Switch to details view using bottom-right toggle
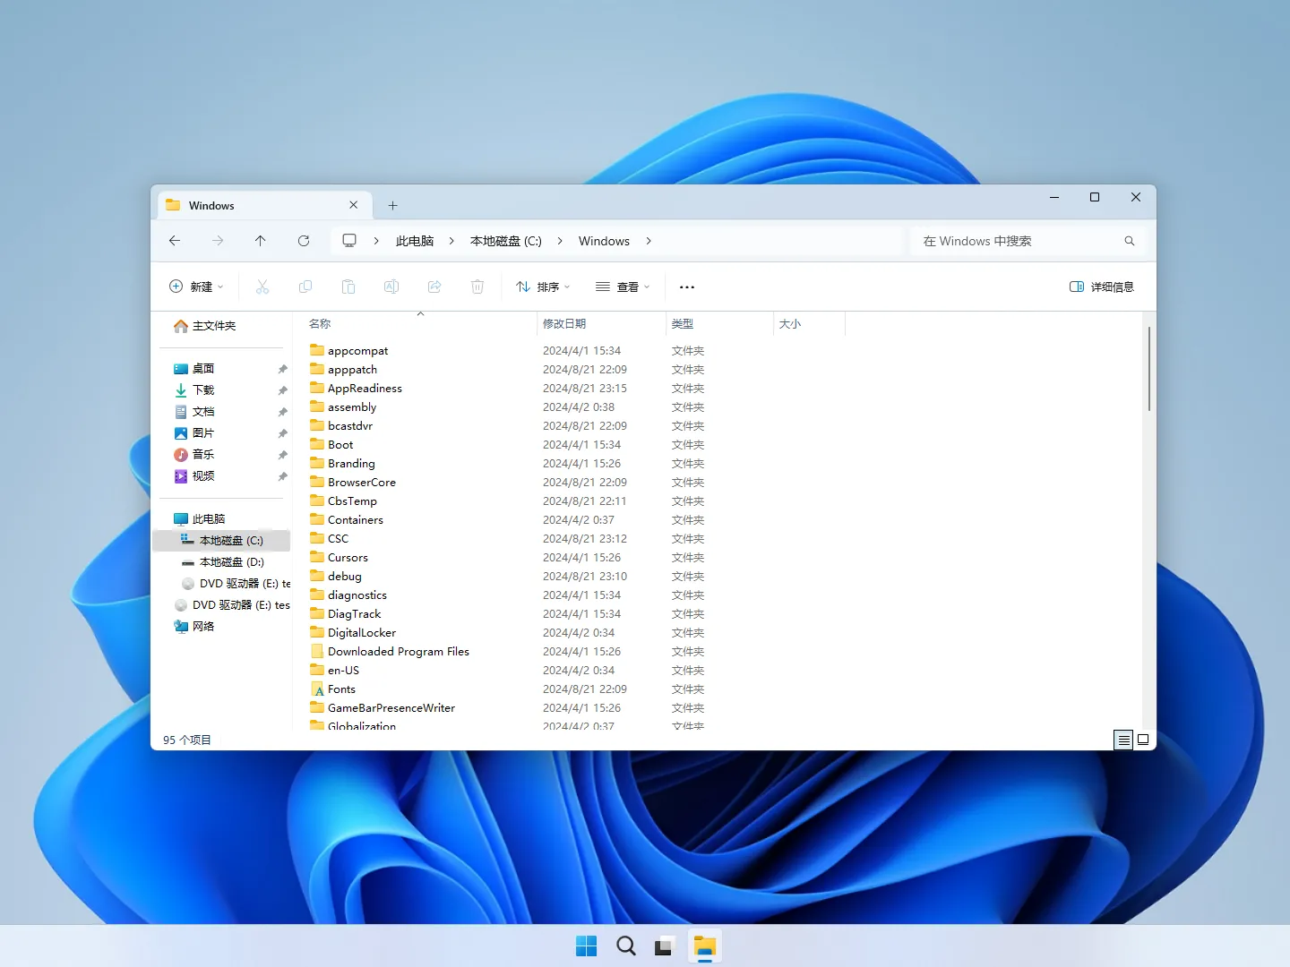The width and height of the screenshot is (1290, 967). [1123, 740]
